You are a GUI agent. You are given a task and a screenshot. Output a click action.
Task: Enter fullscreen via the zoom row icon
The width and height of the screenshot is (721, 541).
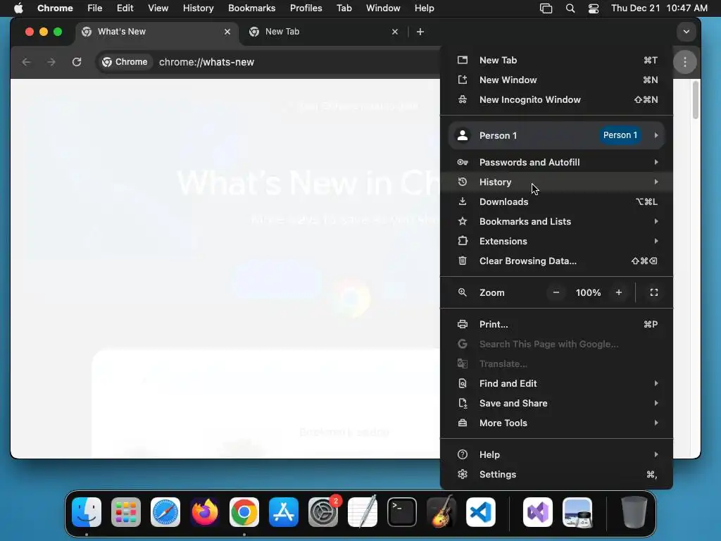click(x=654, y=292)
